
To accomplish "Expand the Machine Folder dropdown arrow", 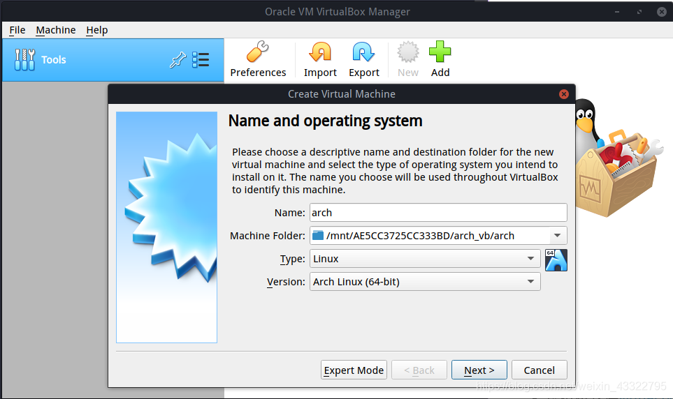I will 558,235.
